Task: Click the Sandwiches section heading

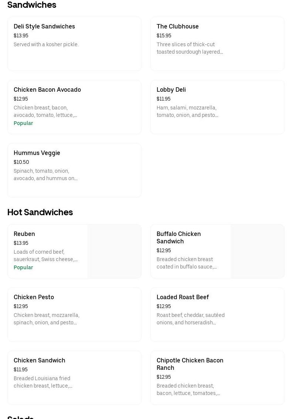Action: (x=32, y=5)
